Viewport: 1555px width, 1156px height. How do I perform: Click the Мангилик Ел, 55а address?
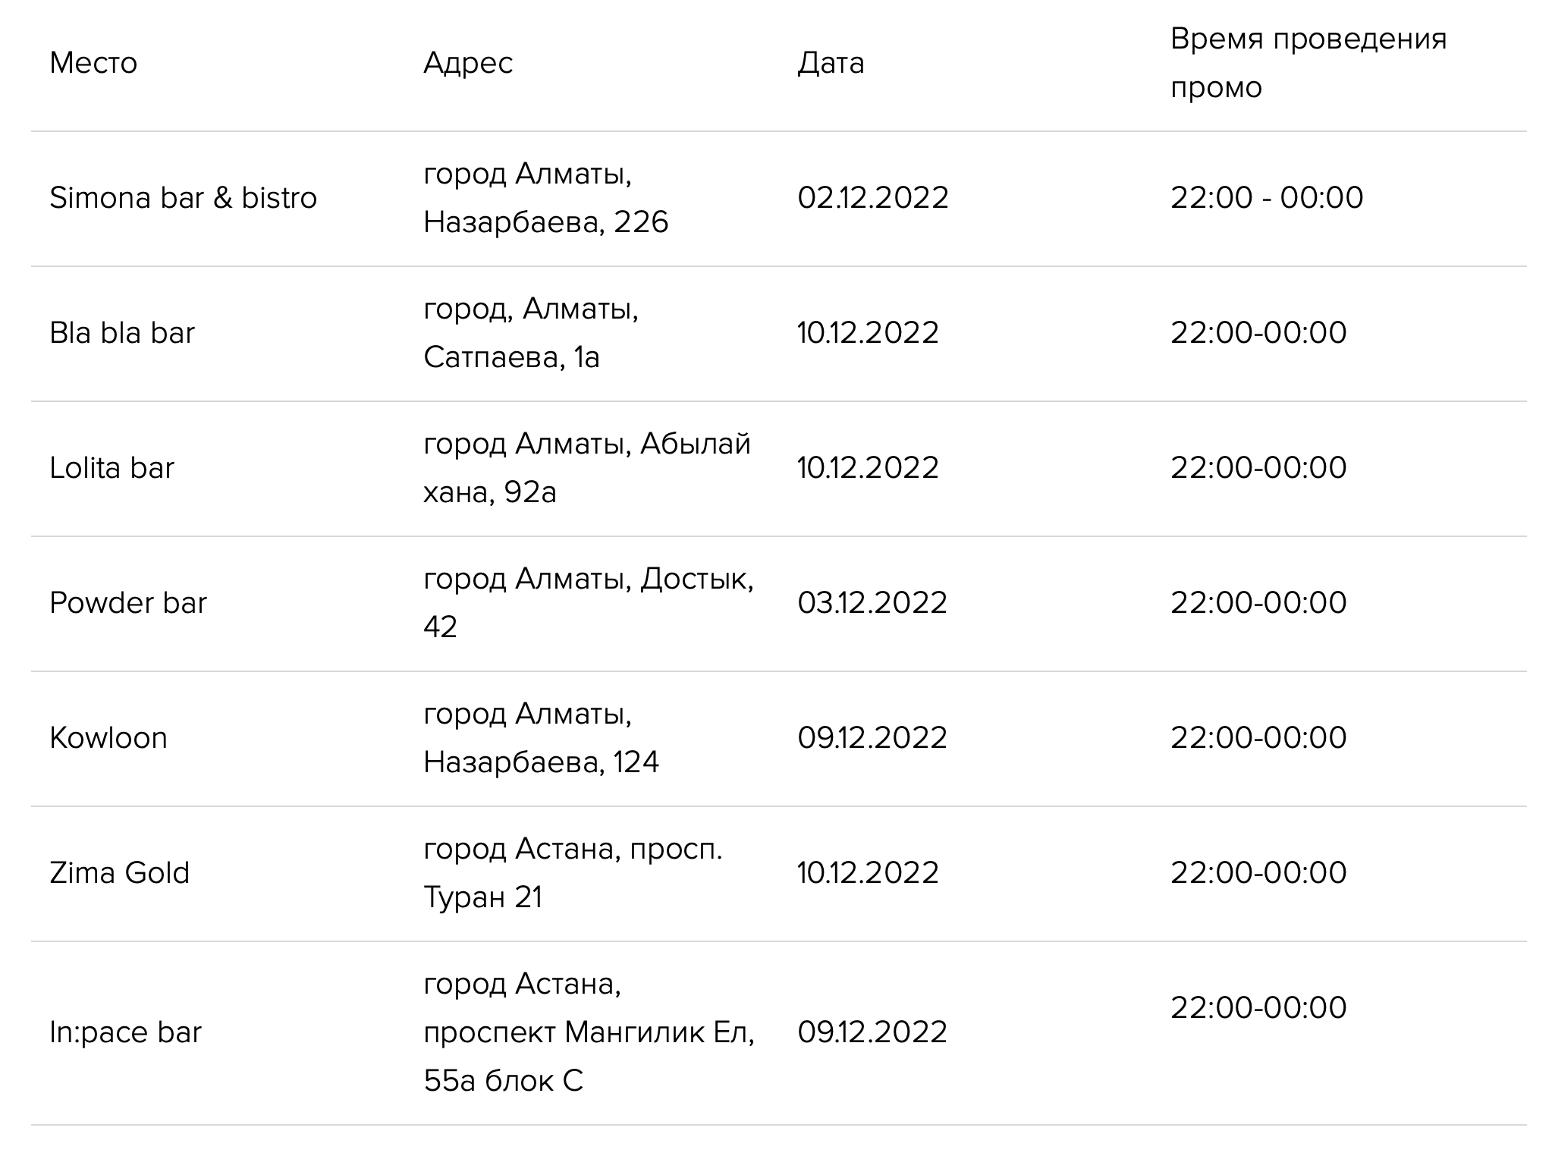(589, 1032)
